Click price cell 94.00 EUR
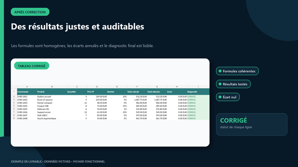This screenshot has height=167, width=298. tap(97, 109)
